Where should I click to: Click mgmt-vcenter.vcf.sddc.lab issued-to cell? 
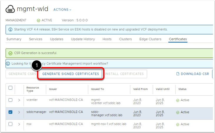tap(106, 102)
